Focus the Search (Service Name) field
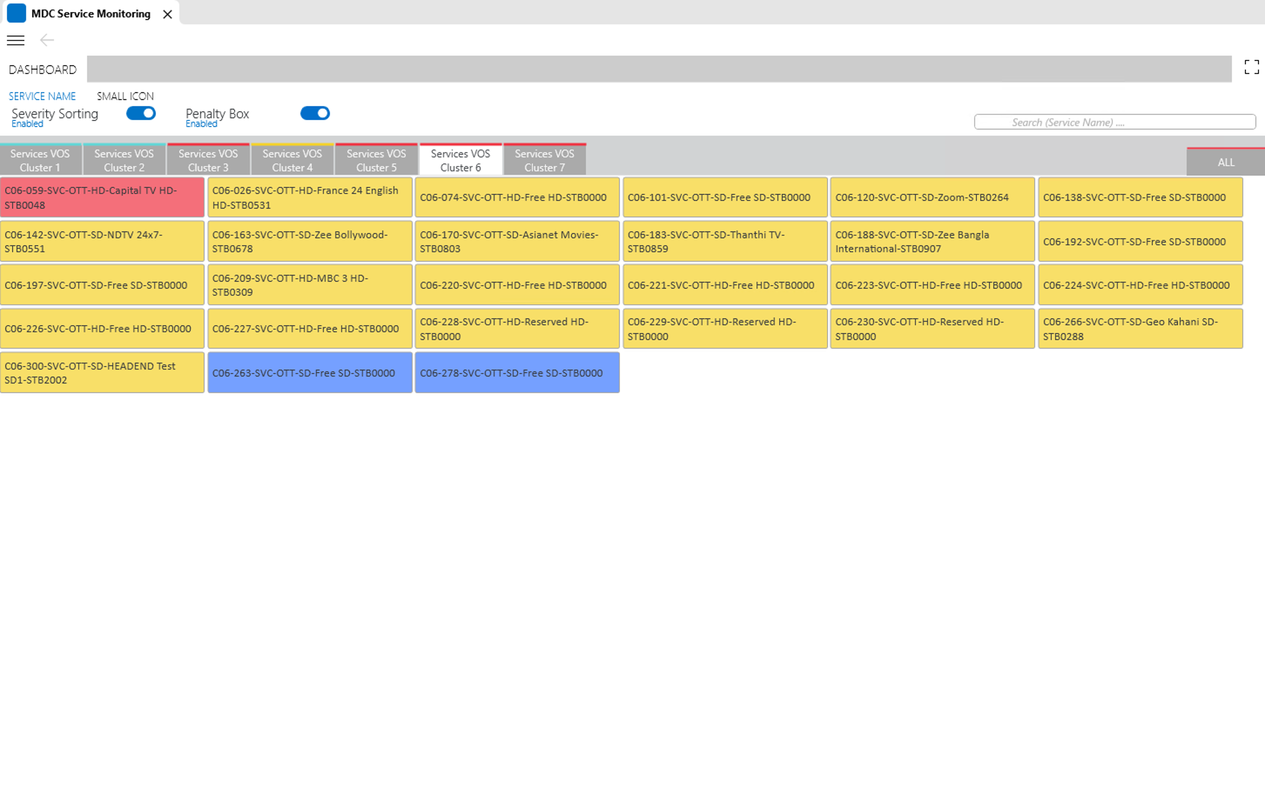 point(1115,122)
